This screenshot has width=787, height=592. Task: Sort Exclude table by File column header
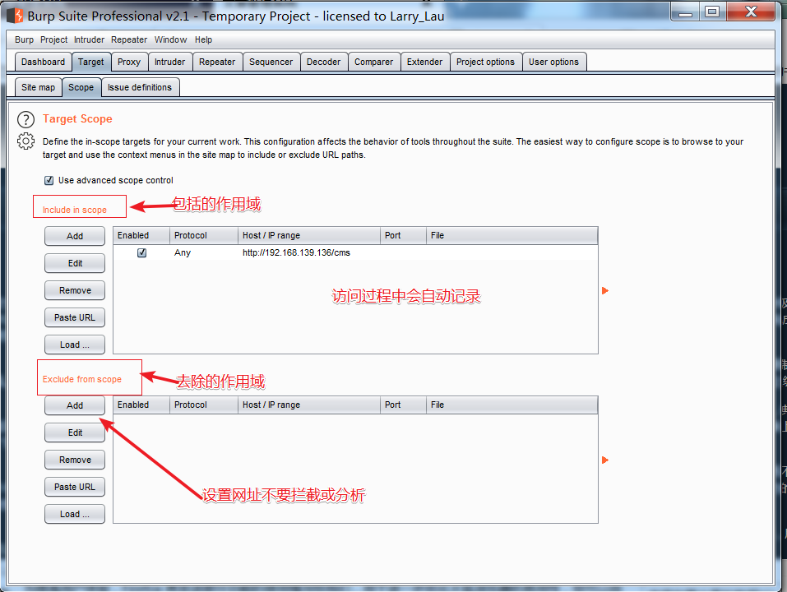point(512,405)
